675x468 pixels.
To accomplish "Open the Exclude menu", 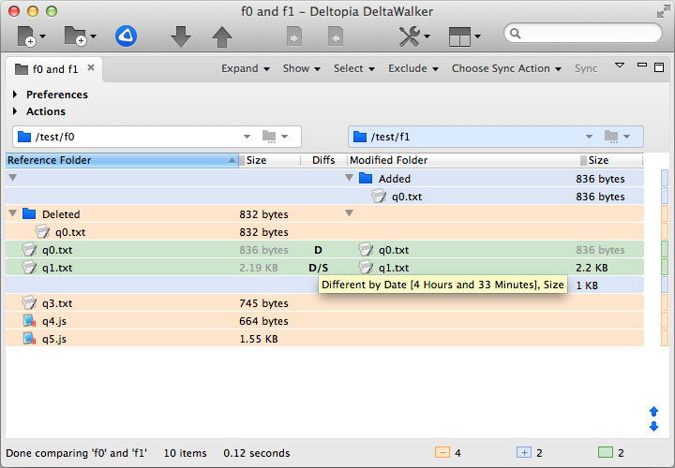I will [x=412, y=68].
